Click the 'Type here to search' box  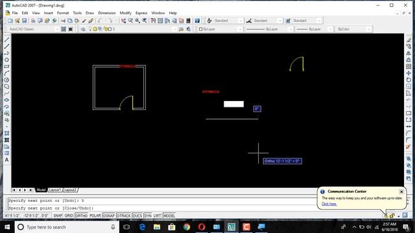67,227
